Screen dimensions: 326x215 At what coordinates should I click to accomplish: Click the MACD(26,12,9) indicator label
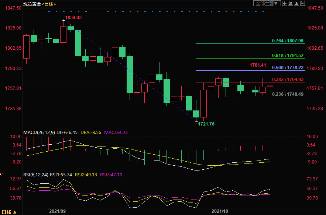(x=39, y=132)
